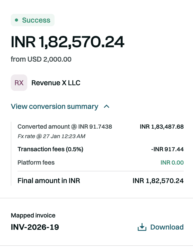Open View conversion summary

pos(55,106)
